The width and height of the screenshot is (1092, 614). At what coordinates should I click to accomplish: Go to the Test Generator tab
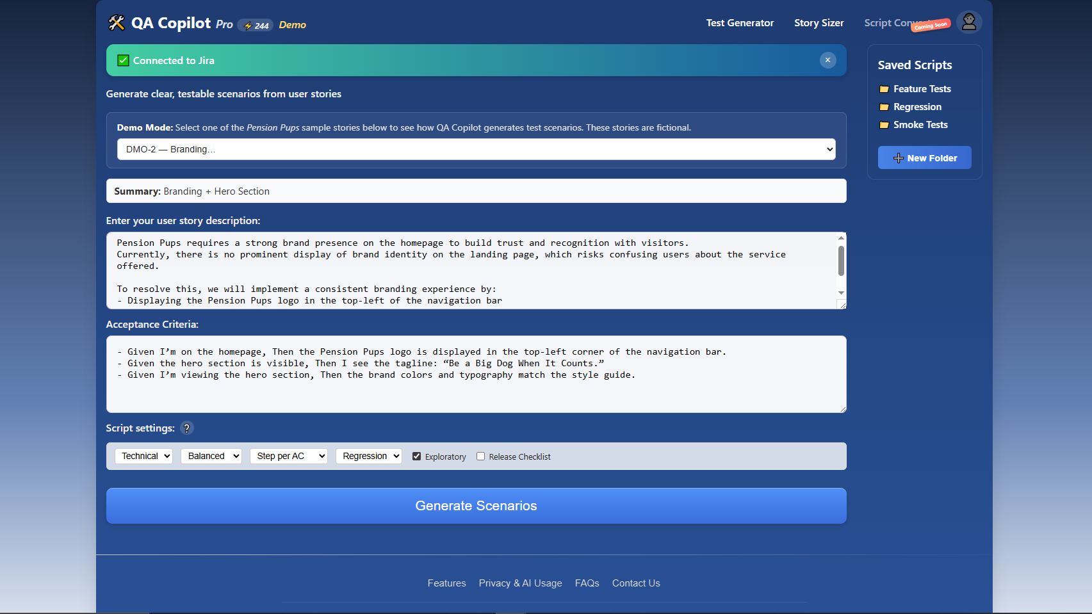[x=740, y=23]
